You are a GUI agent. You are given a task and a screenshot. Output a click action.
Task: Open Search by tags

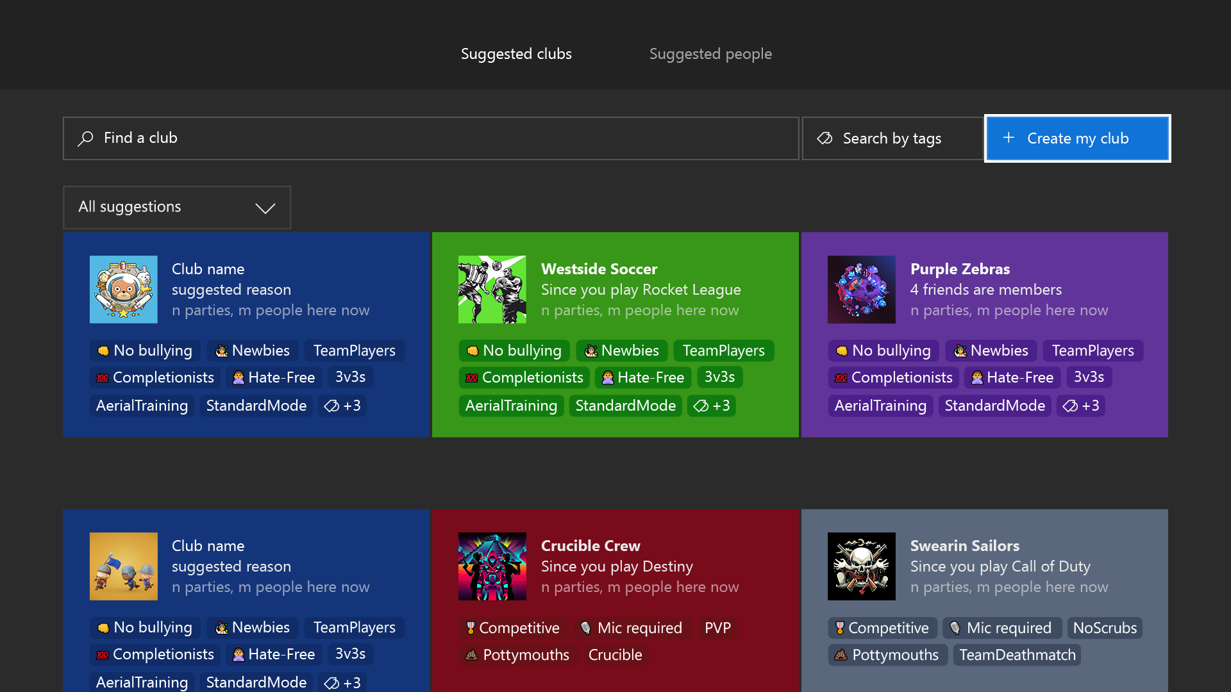[892, 138]
